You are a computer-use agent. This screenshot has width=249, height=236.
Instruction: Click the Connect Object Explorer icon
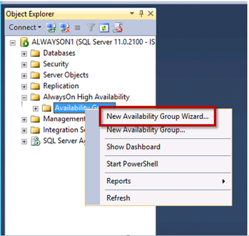[52, 28]
